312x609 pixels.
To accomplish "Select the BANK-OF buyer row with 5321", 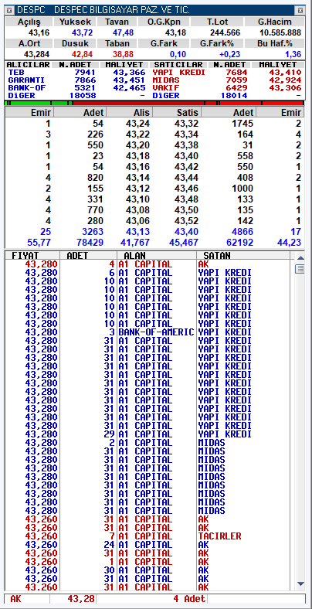I will [76, 88].
